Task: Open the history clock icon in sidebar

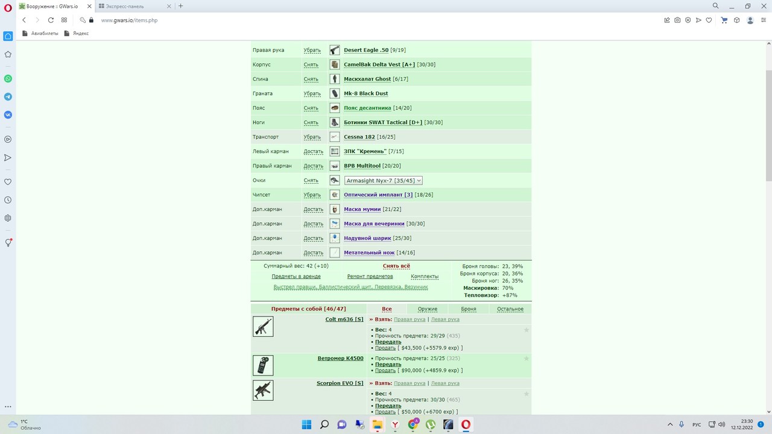Action: click(x=8, y=200)
